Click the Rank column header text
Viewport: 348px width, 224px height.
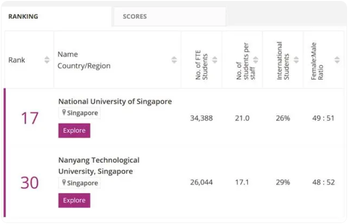(x=17, y=60)
